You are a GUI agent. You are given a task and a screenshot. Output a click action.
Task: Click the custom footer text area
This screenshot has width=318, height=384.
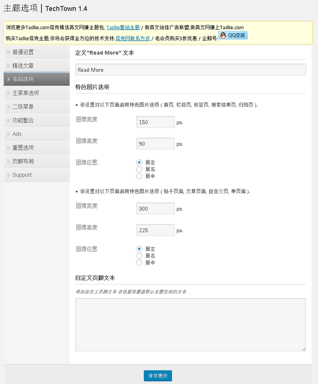(x=190, y=324)
